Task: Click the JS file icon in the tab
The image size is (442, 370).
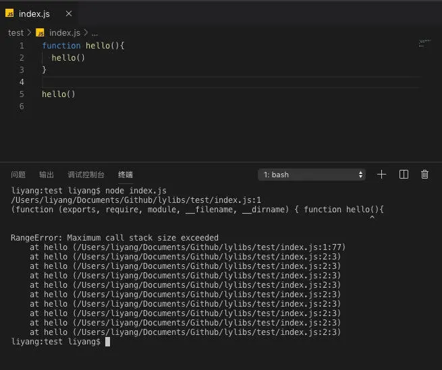Action: pyautogui.click(x=9, y=13)
